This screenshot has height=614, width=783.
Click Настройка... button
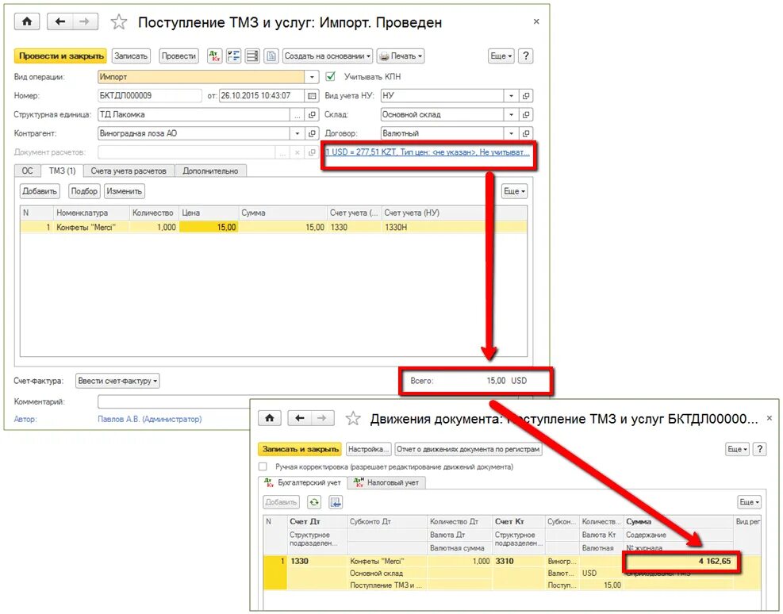pos(369,449)
